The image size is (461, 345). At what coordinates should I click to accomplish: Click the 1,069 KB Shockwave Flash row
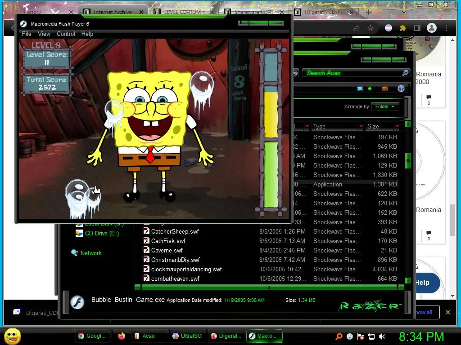(345, 156)
